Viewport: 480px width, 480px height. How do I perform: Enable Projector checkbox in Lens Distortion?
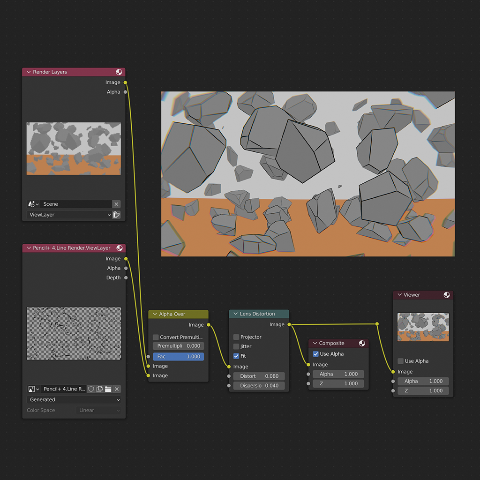tap(236, 337)
